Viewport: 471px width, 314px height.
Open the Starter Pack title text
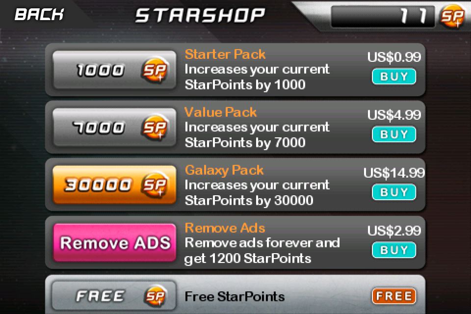coord(225,54)
